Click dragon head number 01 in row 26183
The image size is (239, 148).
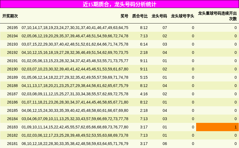point(165,127)
